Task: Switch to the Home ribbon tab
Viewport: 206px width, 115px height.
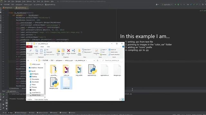Action: (x=36, y=47)
